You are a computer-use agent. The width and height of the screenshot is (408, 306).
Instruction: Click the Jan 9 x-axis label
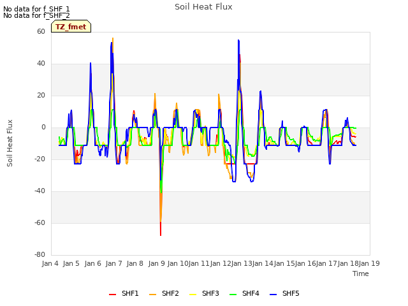[156, 263]
